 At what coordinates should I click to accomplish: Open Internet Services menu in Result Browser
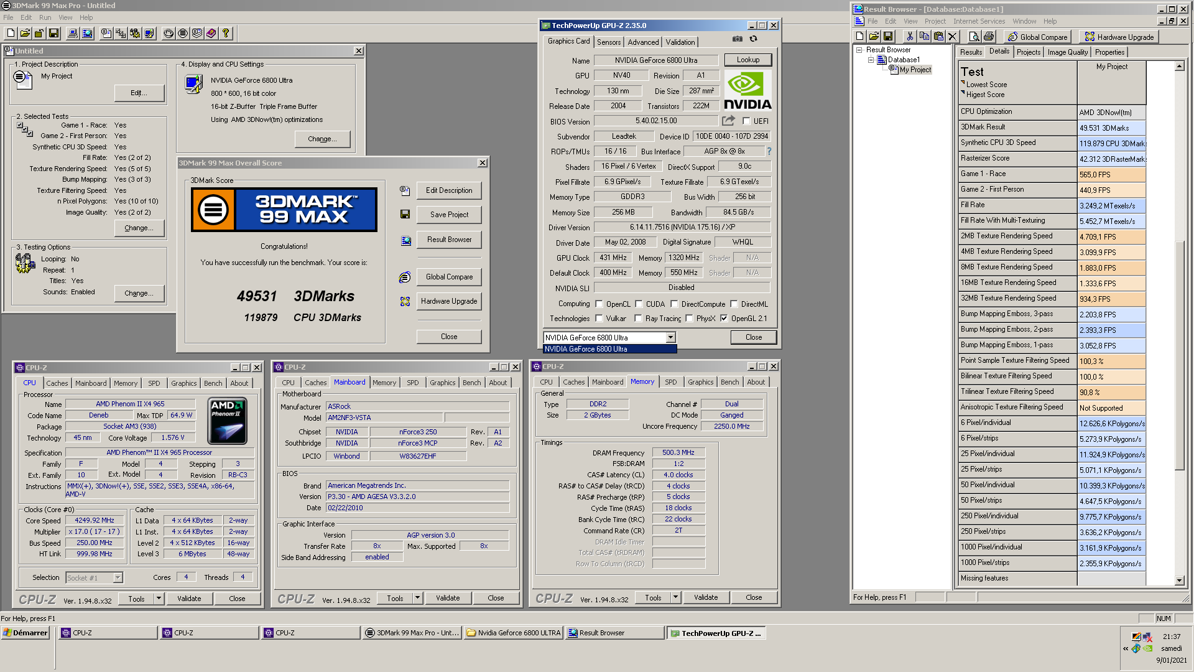[979, 21]
